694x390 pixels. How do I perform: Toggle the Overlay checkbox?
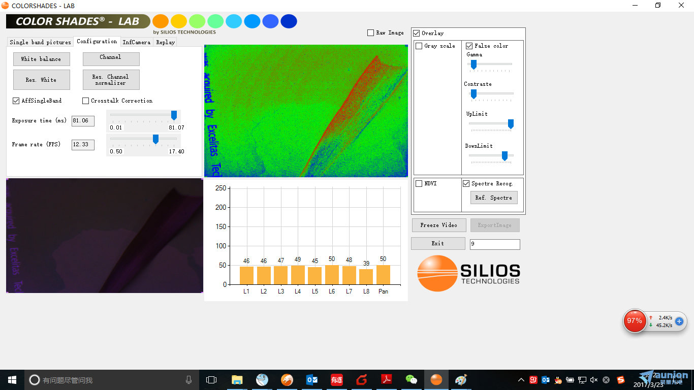tap(416, 33)
